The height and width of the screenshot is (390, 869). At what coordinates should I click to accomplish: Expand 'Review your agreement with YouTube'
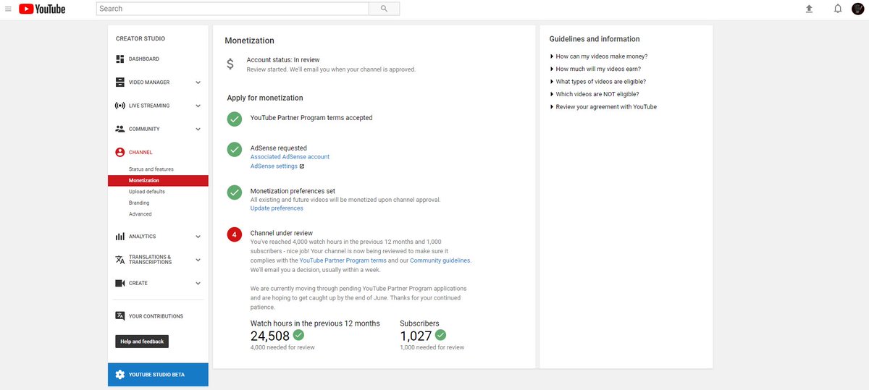603,106
